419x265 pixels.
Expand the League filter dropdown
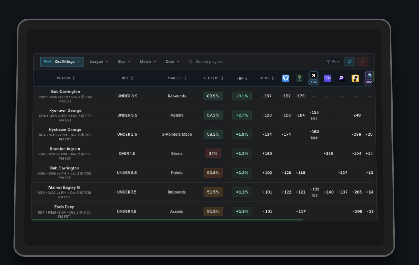98,61
